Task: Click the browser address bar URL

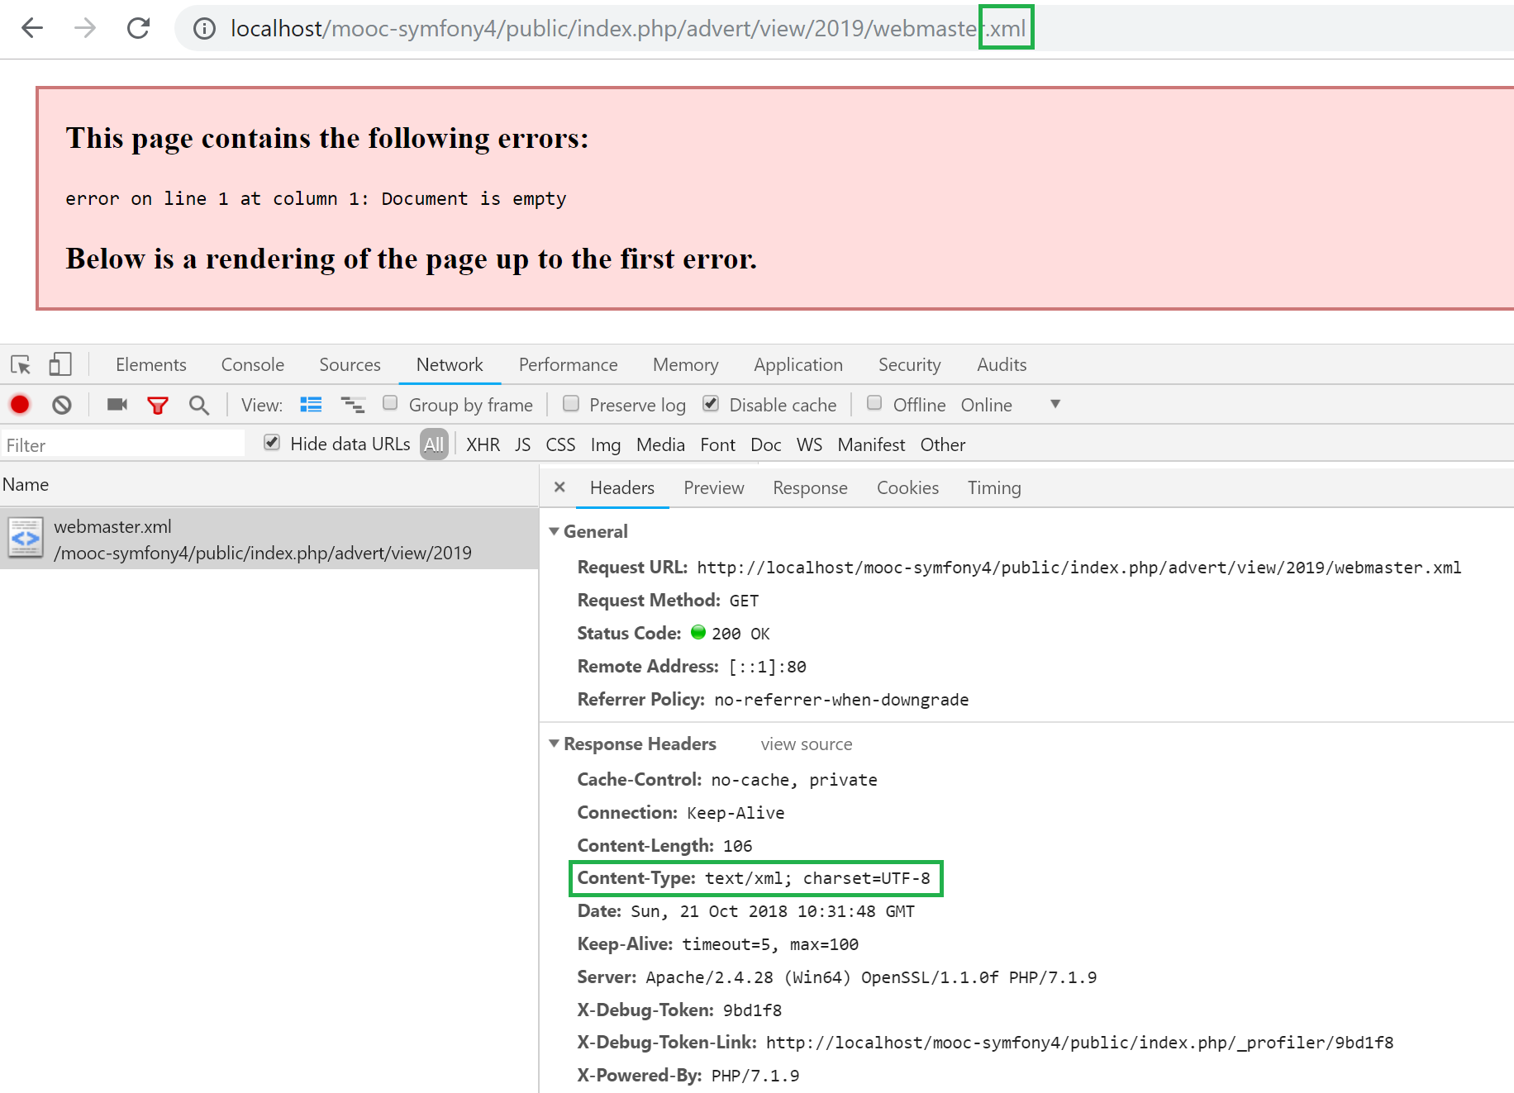Action: pos(628,29)
